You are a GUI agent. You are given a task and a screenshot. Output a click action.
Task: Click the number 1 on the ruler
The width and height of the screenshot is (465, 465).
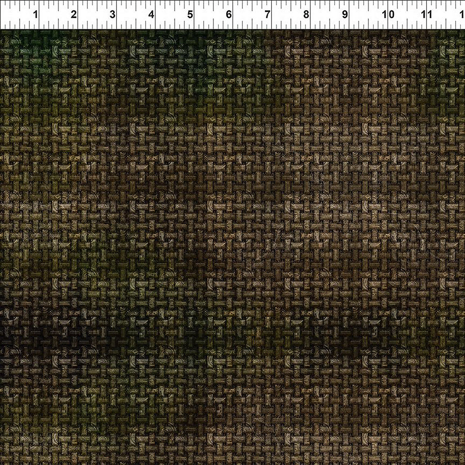[x=35, y=14]
